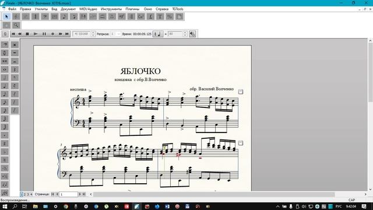Select the Tuplet tool

(x=93, y=16)
